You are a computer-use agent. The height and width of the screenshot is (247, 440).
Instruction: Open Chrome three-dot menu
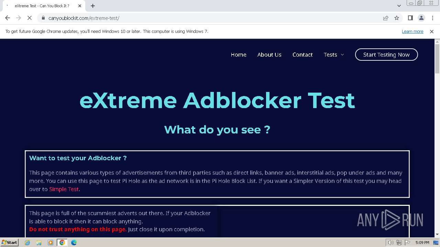(x=432, y=18)
